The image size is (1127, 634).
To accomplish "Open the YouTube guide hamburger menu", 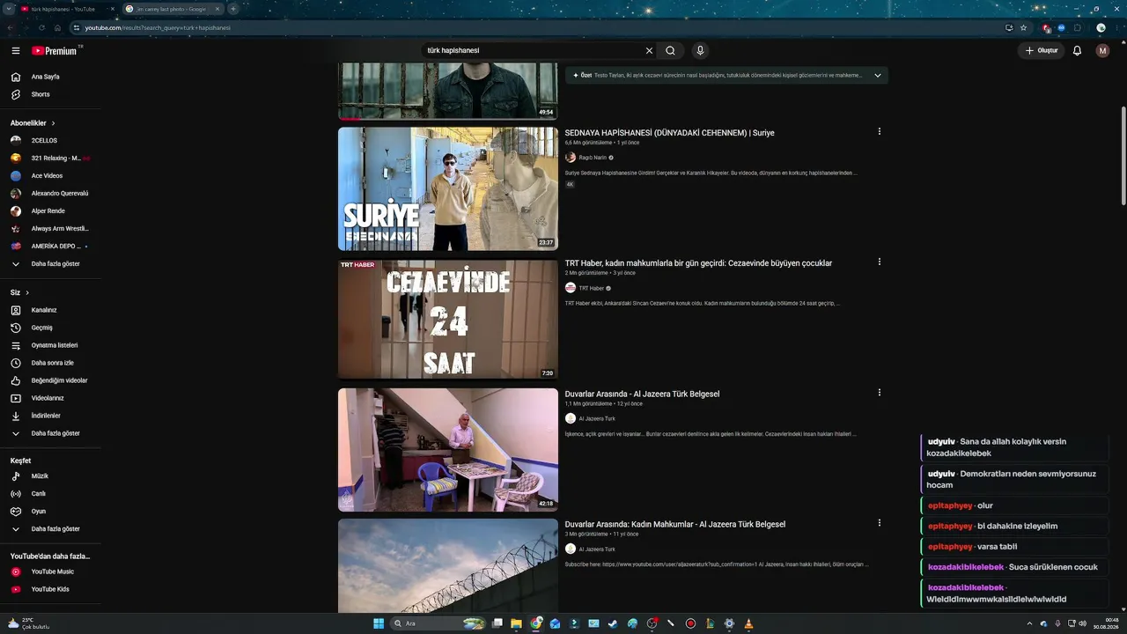I will [x=16, y=51].
